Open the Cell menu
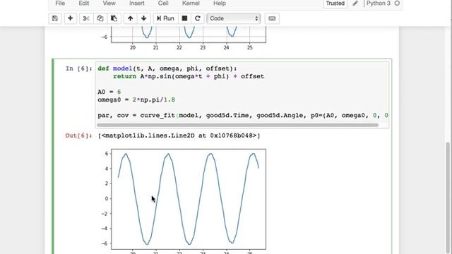The image size is (452, 254). [x=163, y=4]
